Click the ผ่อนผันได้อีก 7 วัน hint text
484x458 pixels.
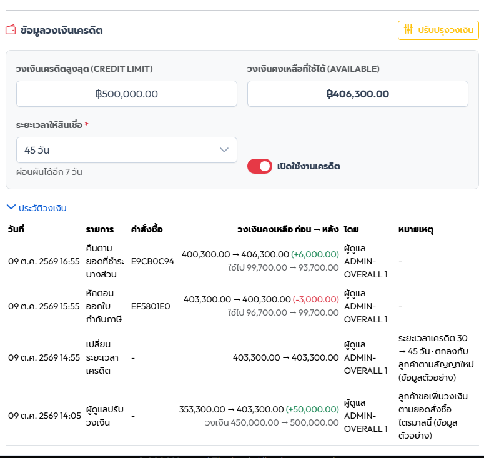49,172
